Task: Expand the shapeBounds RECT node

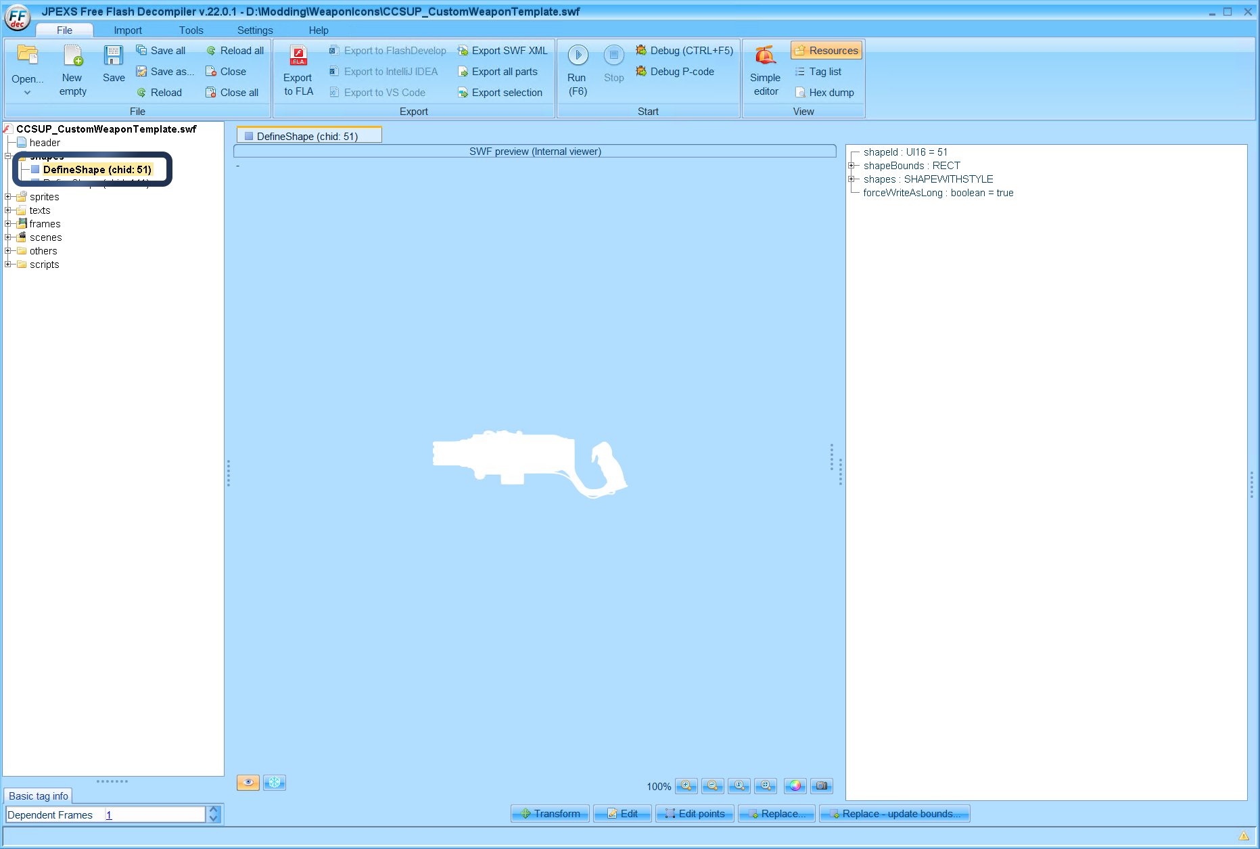Action: 853,165
